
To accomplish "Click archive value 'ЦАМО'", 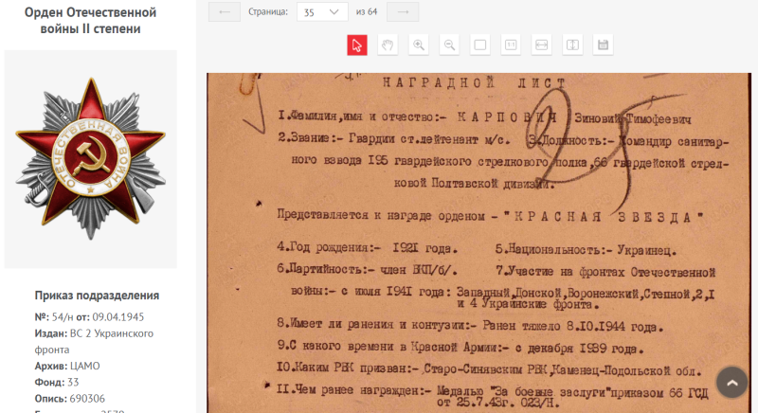I will pos(85,366).
